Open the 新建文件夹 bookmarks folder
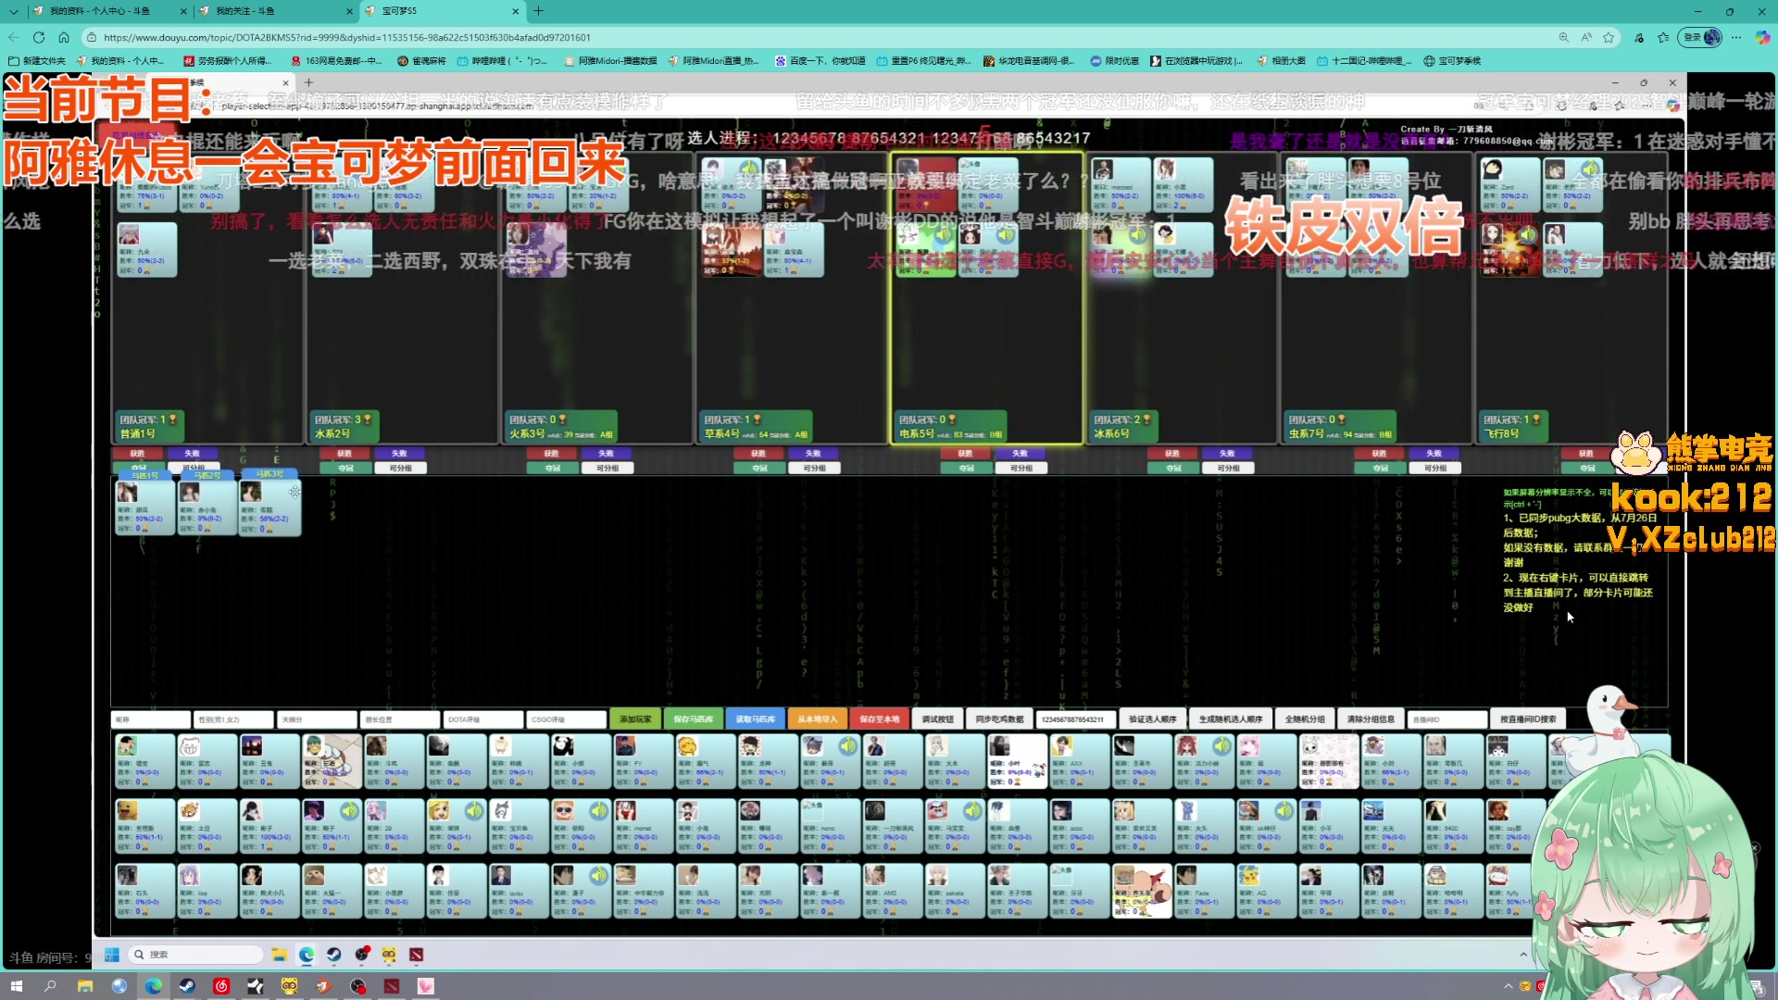1778x1000 pixels. coord(37,61)
